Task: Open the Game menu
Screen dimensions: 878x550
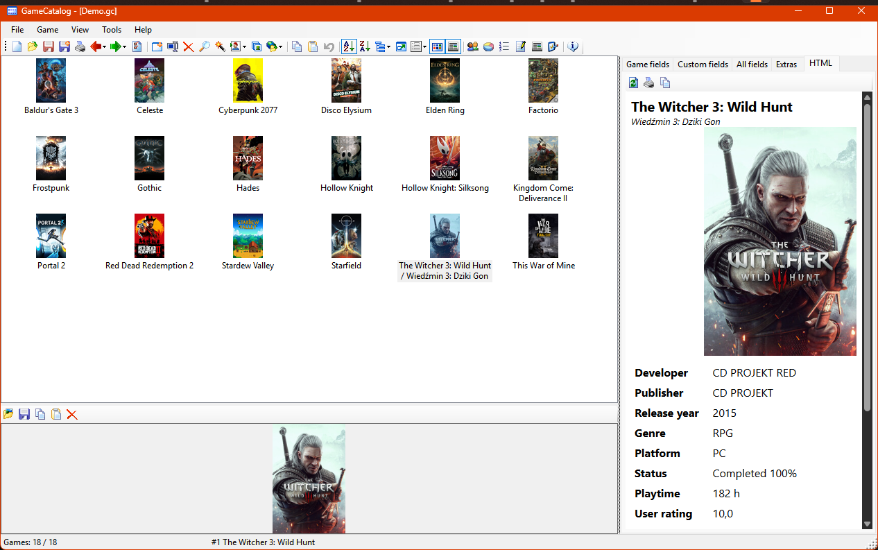Action: 48,30
